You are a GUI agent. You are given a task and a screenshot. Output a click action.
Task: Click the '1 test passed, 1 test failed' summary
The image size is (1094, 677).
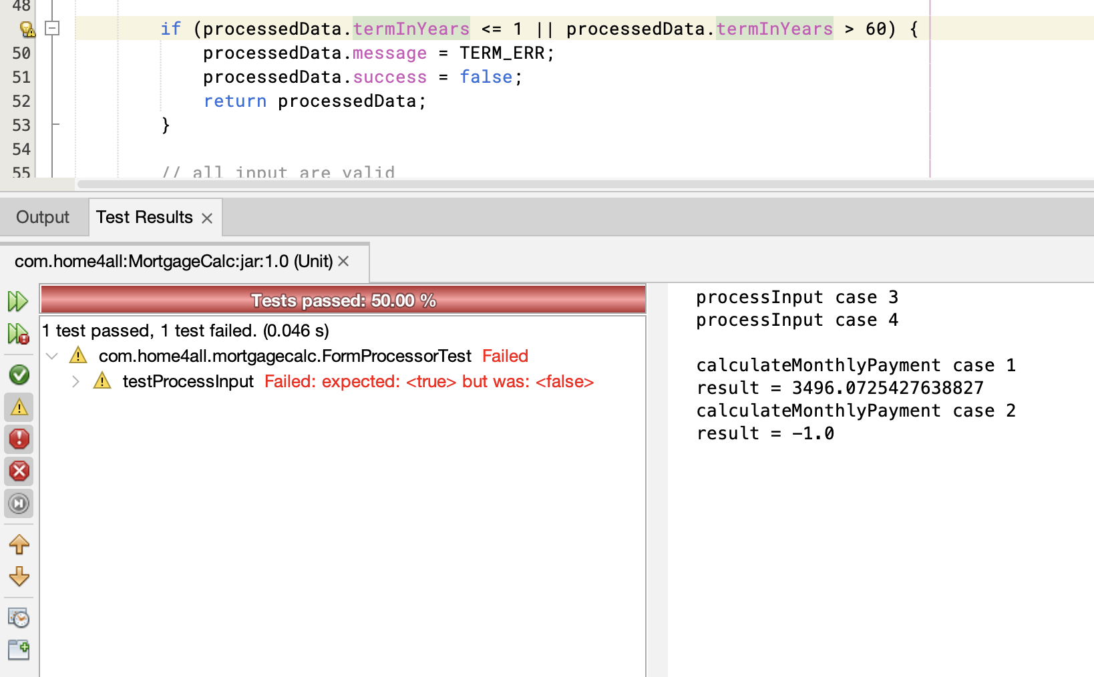pyautogui.click(x=186, y=330)
